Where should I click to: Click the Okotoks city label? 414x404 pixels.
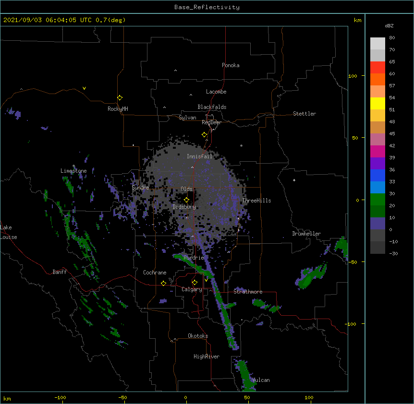(x=198, y=336)
